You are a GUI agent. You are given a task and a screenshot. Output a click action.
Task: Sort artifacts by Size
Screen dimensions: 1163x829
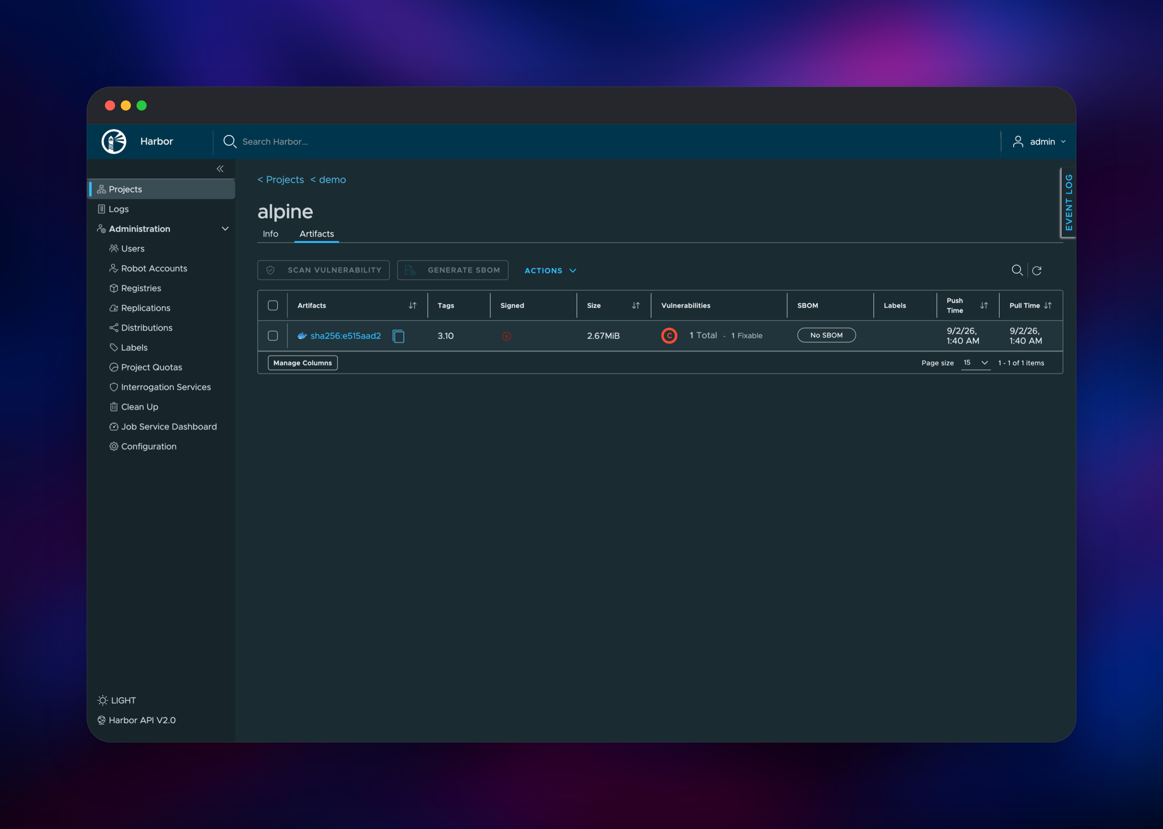636,305
